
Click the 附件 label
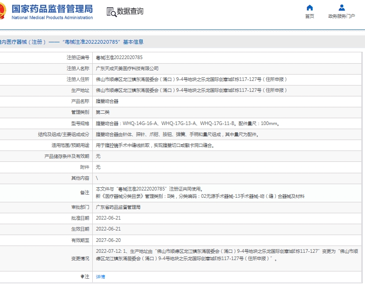click(85, 167)
